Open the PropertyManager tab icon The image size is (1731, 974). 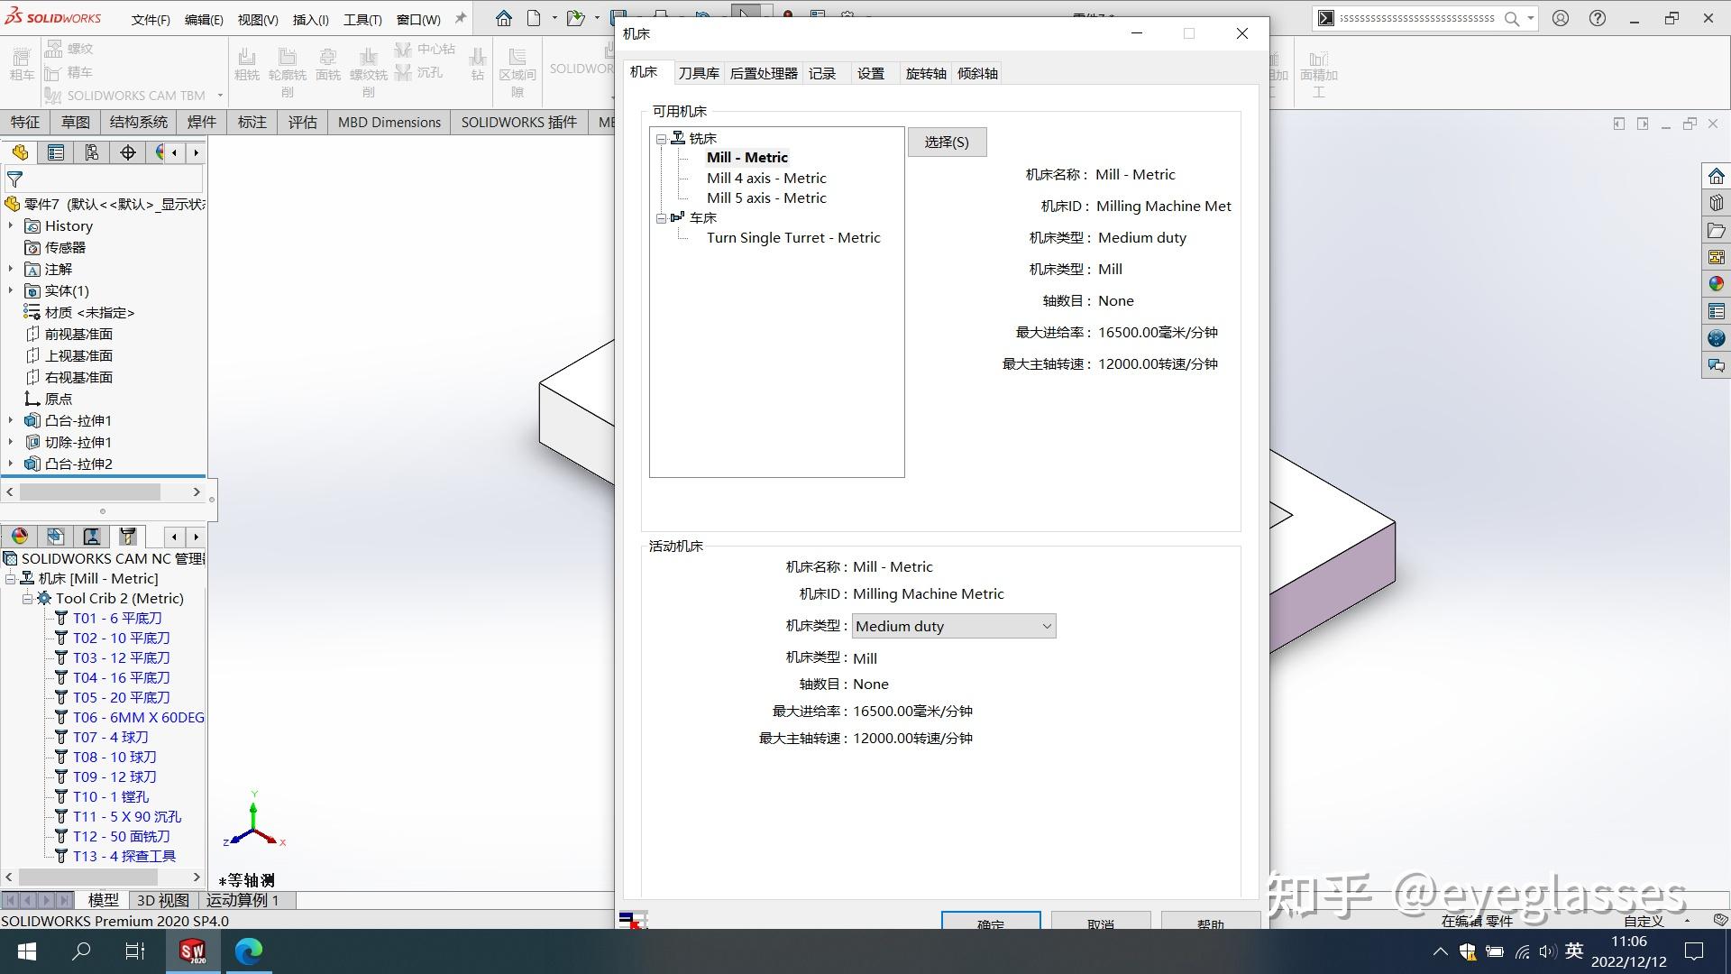tap(56, 152)
